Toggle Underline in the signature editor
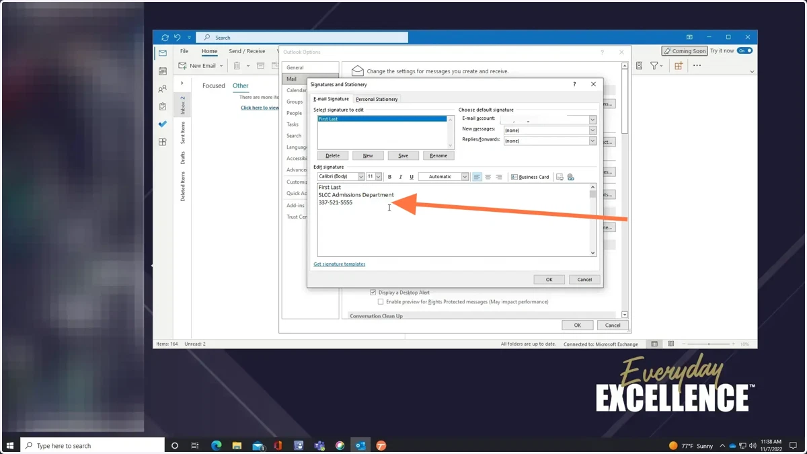 pyautogui.click(x=412, y=177)
